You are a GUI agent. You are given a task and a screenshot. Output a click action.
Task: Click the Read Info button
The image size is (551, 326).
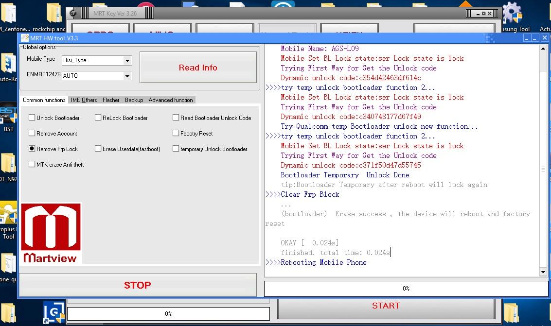[x=198, y=68]
